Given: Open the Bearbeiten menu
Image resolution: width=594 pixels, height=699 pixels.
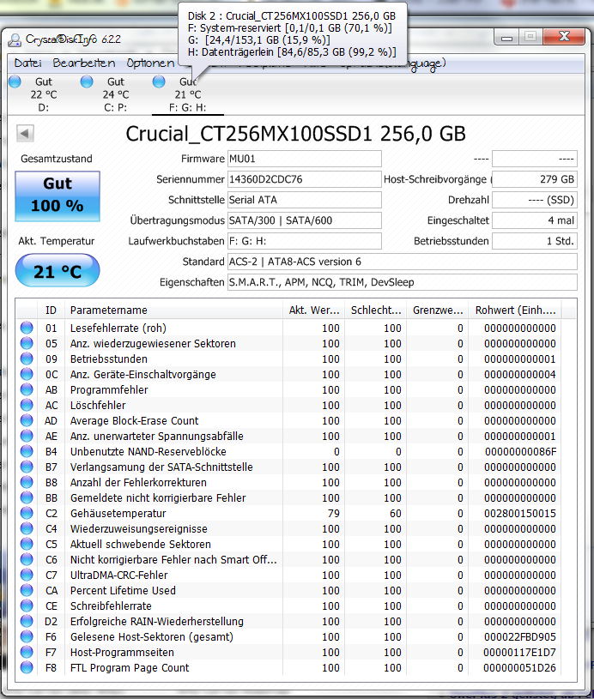Looking at the screenshot, I should tap(83, 63).
